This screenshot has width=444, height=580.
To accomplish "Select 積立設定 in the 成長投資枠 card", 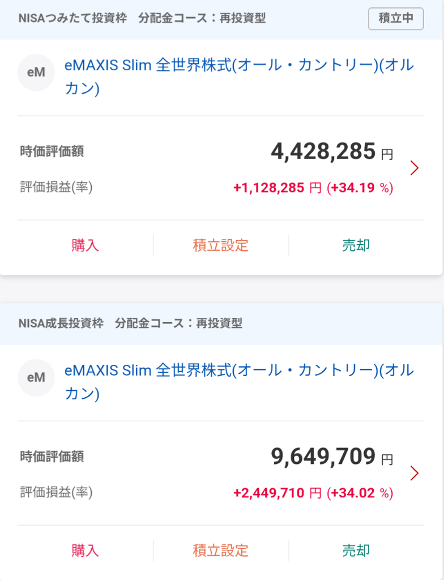I will [x=220, y=551].
